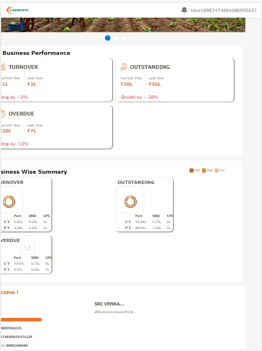The height and width of the screenshot is (351, 262).
Task: Click 'Growth by : -36%' text
Action: tap(139, 97)
